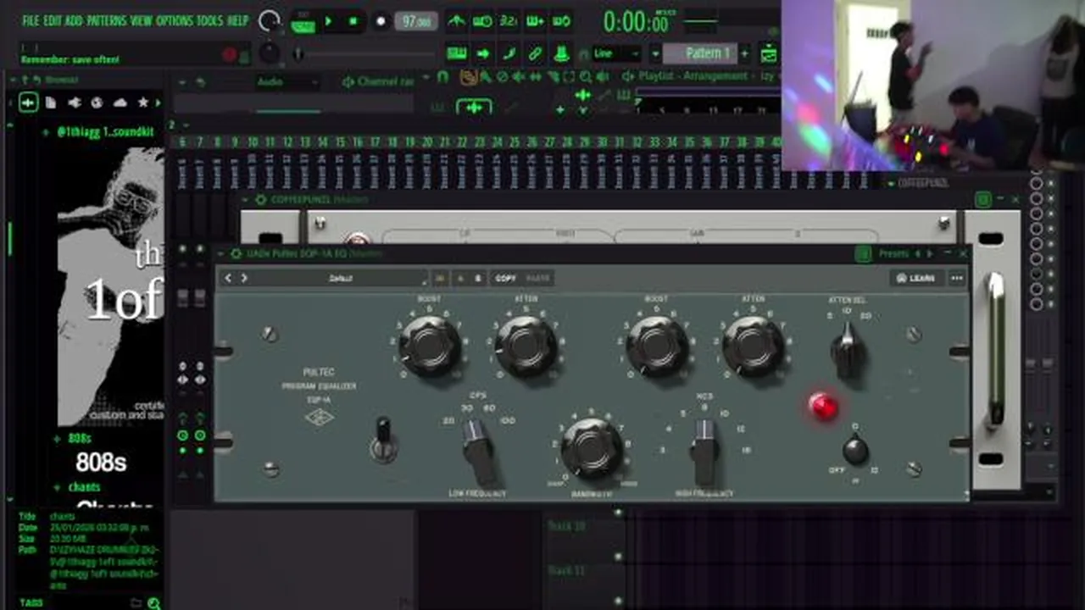Screen dimensions: 1085x610
Task: Click the high frequency ATTEN knob
Action: pyautogui.click(x=753, y=346)
